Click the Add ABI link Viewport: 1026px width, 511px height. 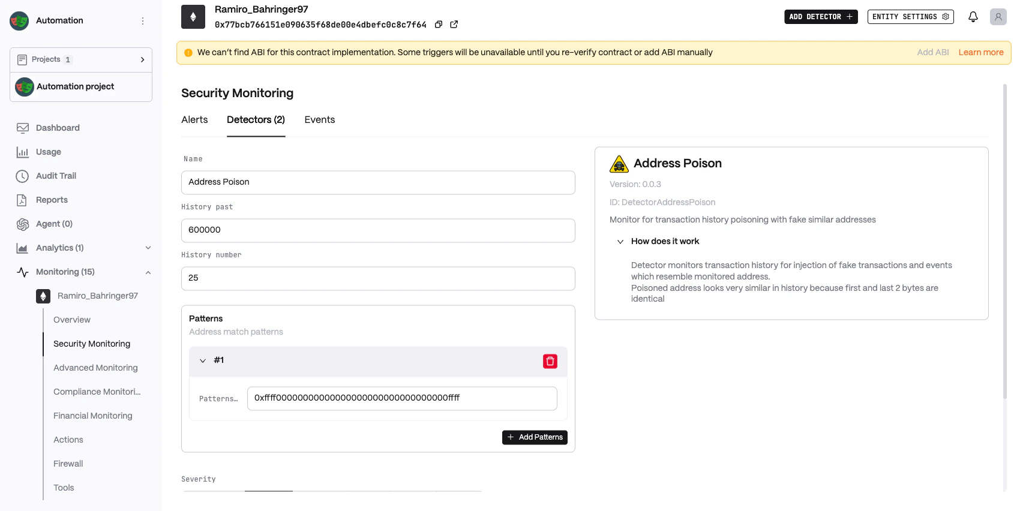(933, 53)
